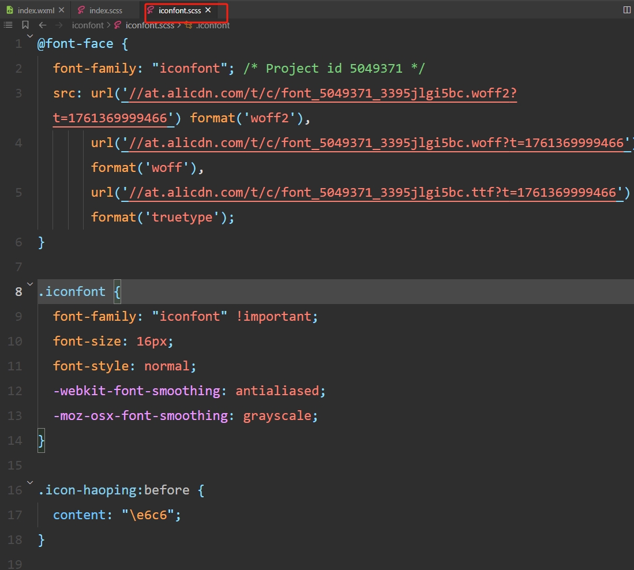Split the editor using the top-right icon
The width and height of the screenshot is (634, 570).
[627, 10]
